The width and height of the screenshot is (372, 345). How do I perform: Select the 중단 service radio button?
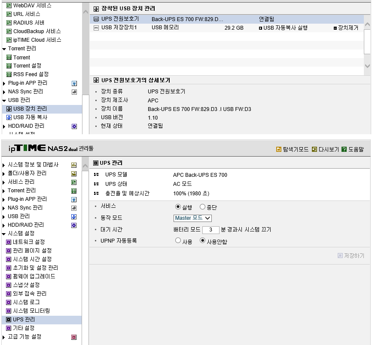[x=202, y=207]
